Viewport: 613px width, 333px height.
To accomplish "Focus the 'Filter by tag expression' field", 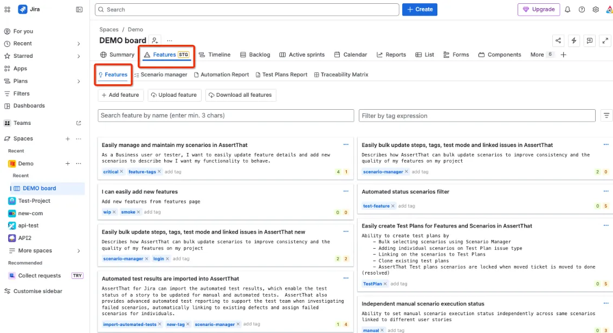I will (x=477, y=116).
